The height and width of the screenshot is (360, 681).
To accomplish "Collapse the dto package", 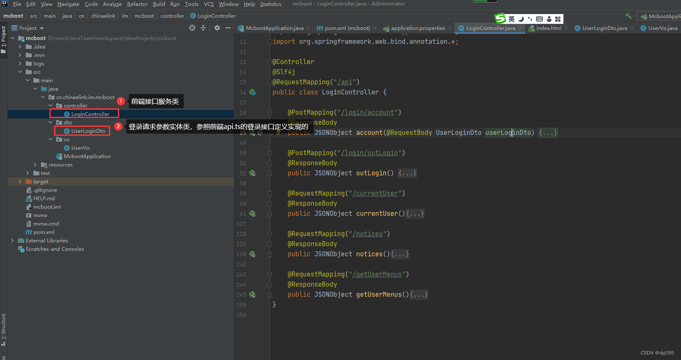I will coord(50,123).
